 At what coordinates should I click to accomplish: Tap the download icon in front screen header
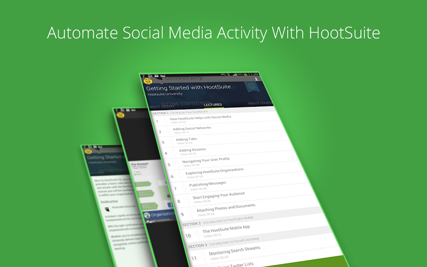tap(256, 78)
